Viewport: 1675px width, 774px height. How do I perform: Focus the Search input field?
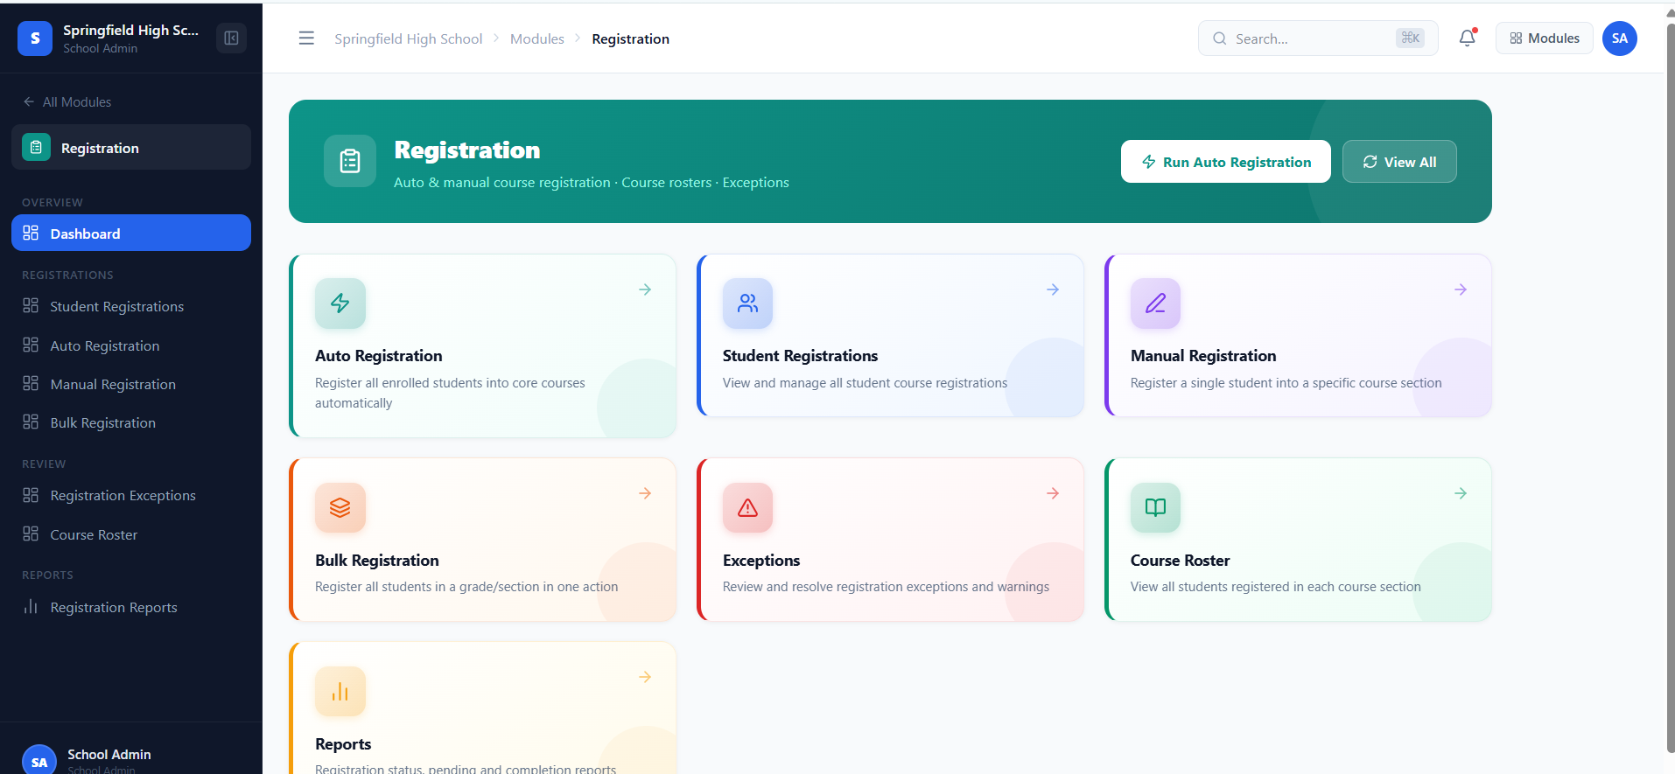(1318, 38)
